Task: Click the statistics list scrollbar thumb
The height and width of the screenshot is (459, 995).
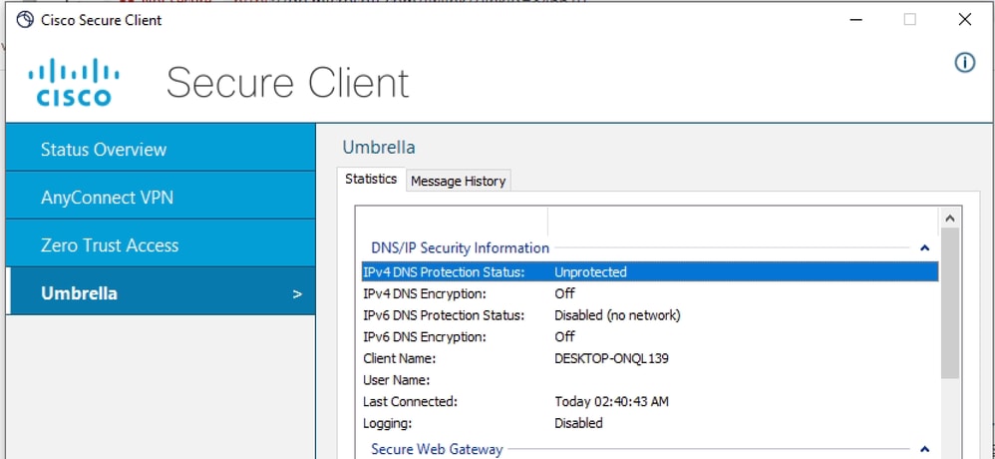Action: click(x=950, y=303)
